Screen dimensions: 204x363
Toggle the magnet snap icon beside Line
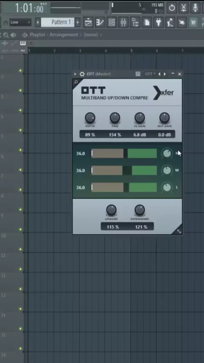point(6,23)
